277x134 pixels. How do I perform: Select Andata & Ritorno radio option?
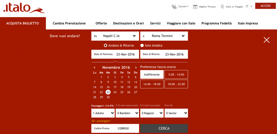coord(105,45)
